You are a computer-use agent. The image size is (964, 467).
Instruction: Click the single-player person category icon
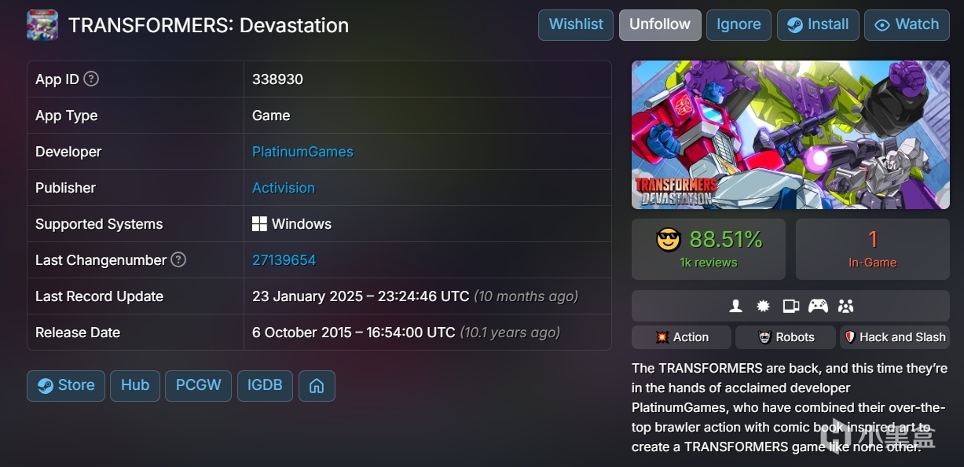point(736,307)
